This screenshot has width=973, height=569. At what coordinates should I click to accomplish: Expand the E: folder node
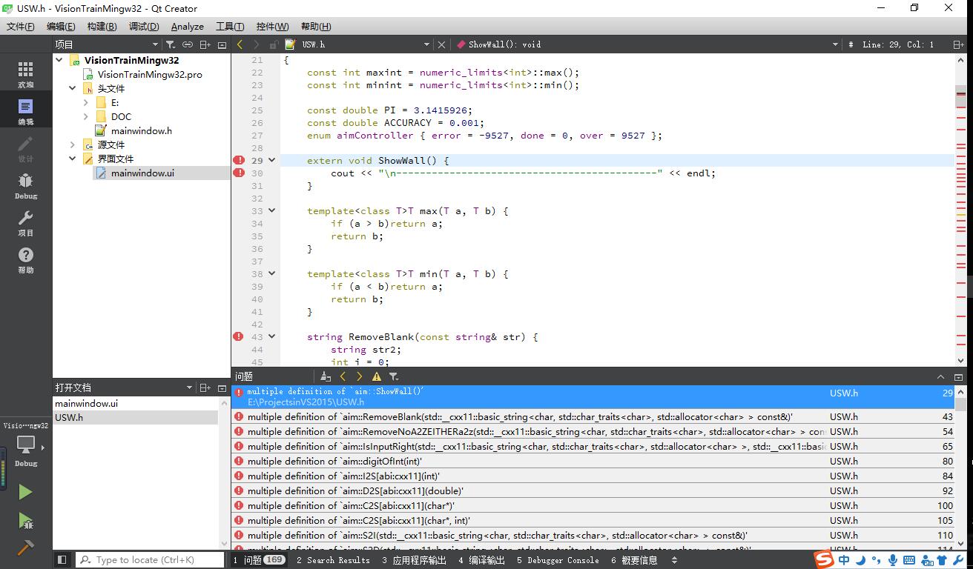pos(86,102)
